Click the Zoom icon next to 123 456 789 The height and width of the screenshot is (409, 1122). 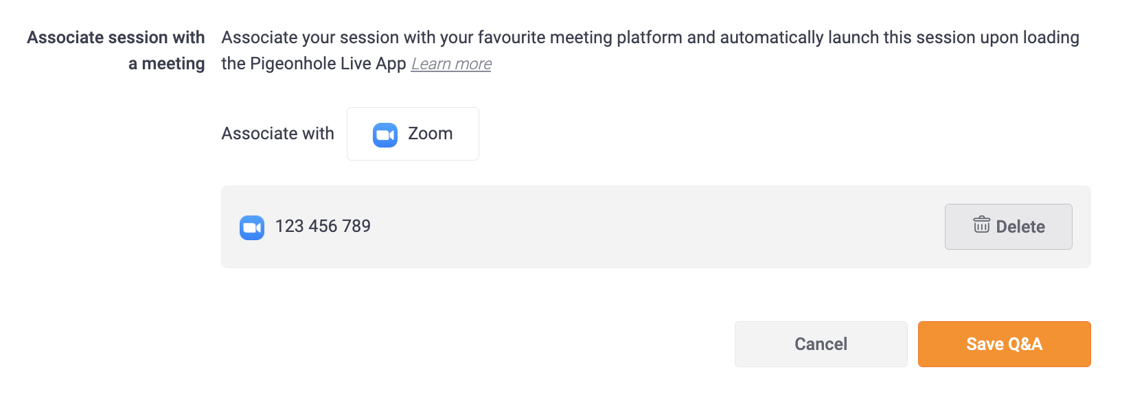point(252,227)
